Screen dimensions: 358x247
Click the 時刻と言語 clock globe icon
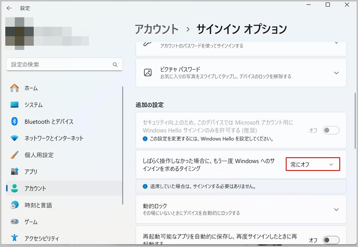click(x=15, y=205)
